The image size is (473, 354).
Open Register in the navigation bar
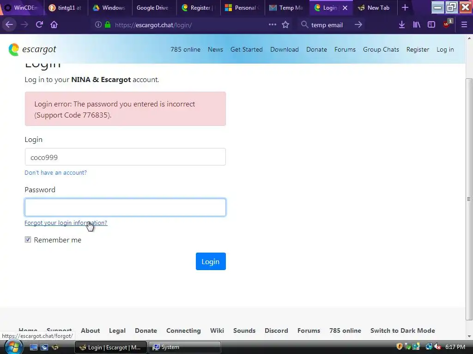(418, 49)
